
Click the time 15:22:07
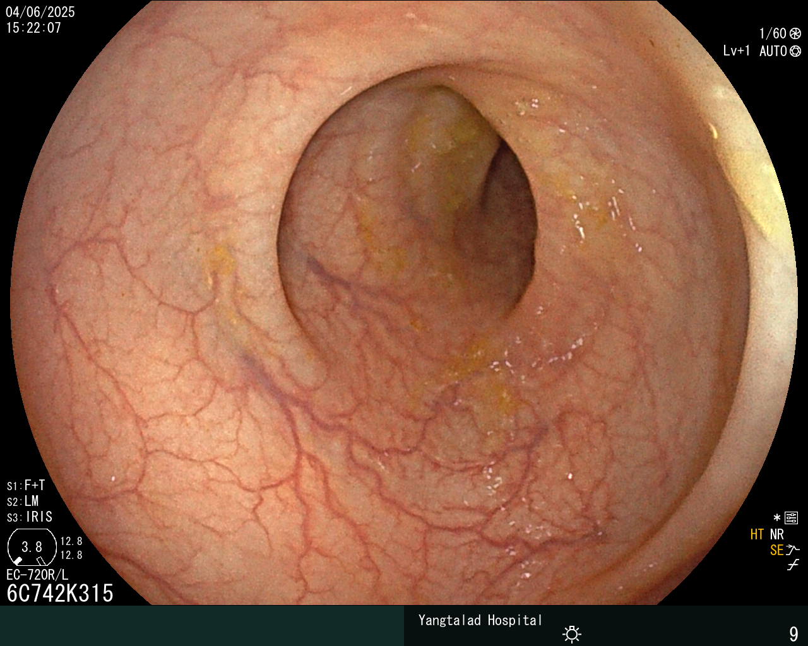pyautogui.click(x=34, y=28)
